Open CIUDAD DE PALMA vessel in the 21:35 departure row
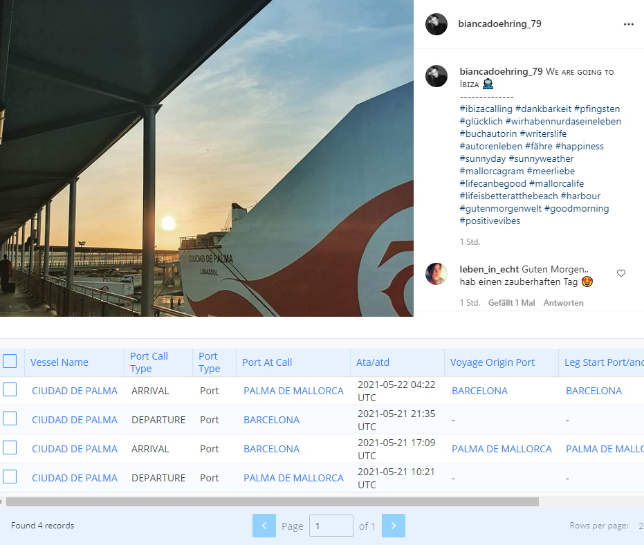This screenshot has height=545, width=644. (75, 420)
